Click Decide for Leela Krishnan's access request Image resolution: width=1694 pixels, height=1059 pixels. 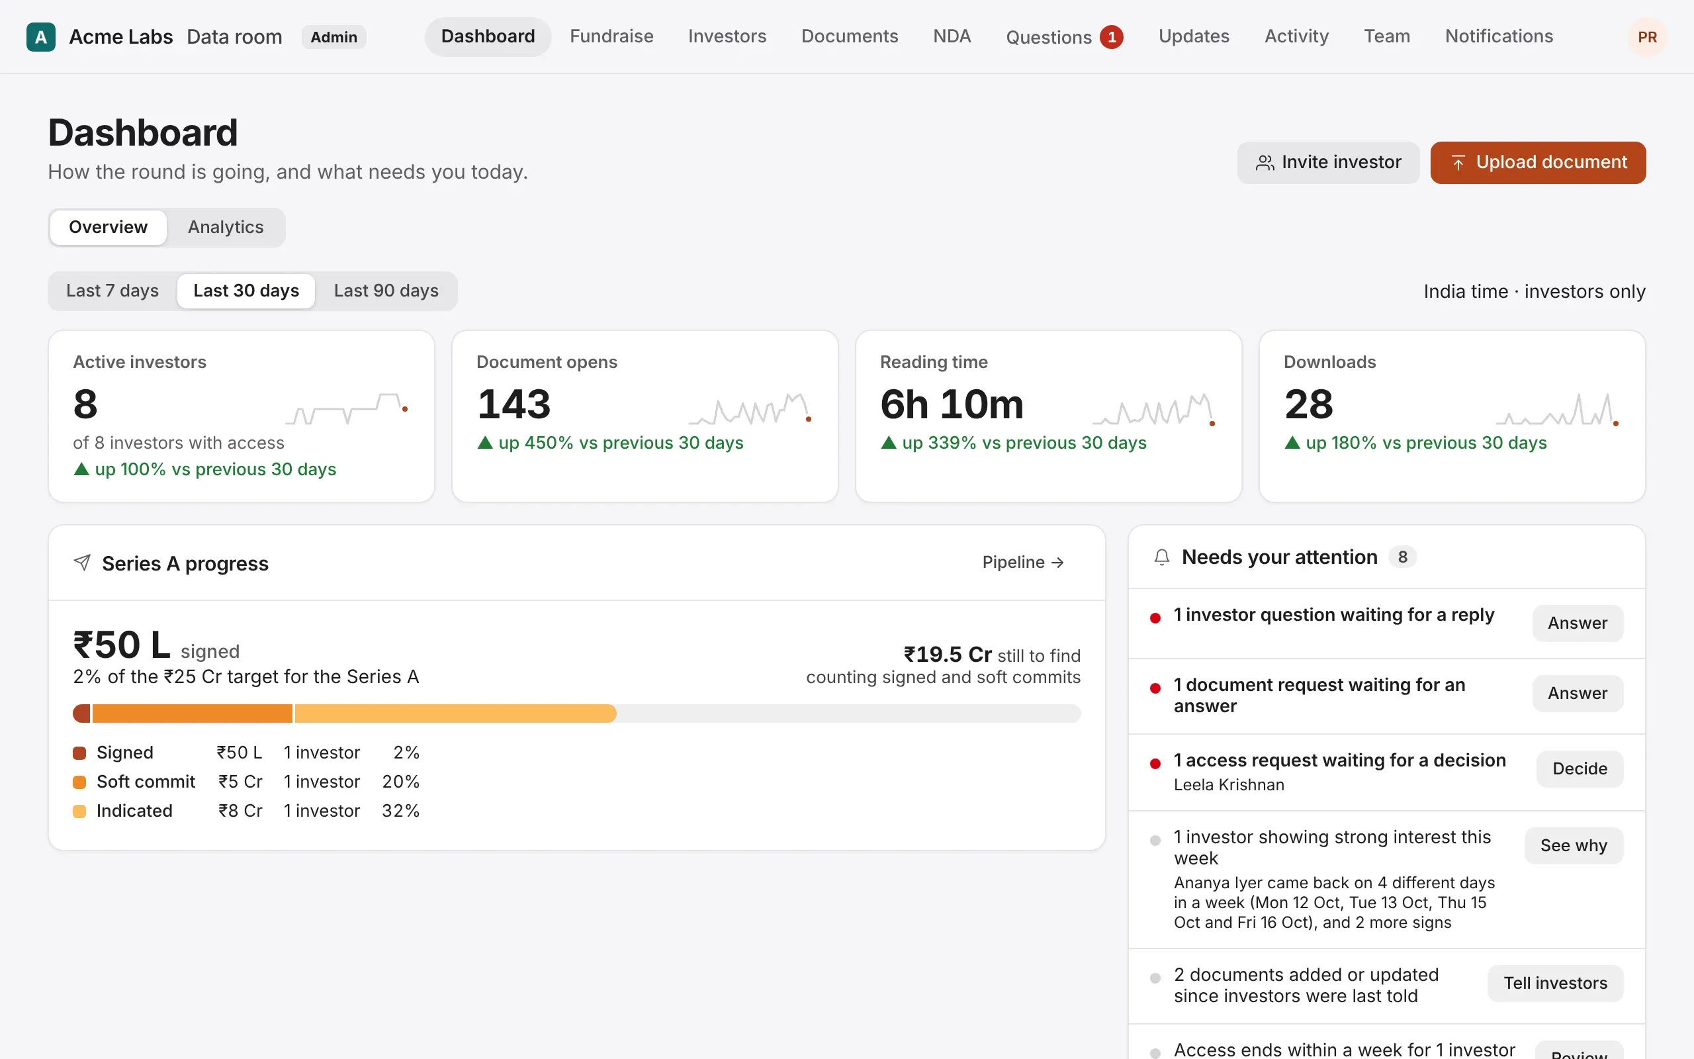pyautogui.click(x=1580, y=769)
